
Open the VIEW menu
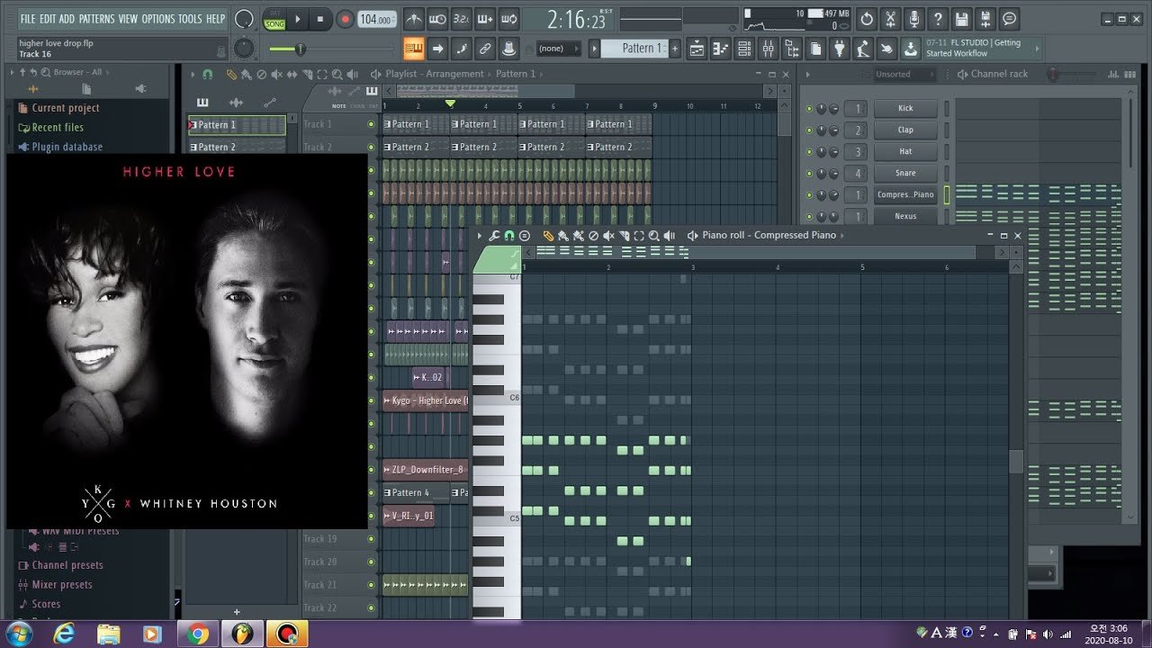click(x=128, y=18)
